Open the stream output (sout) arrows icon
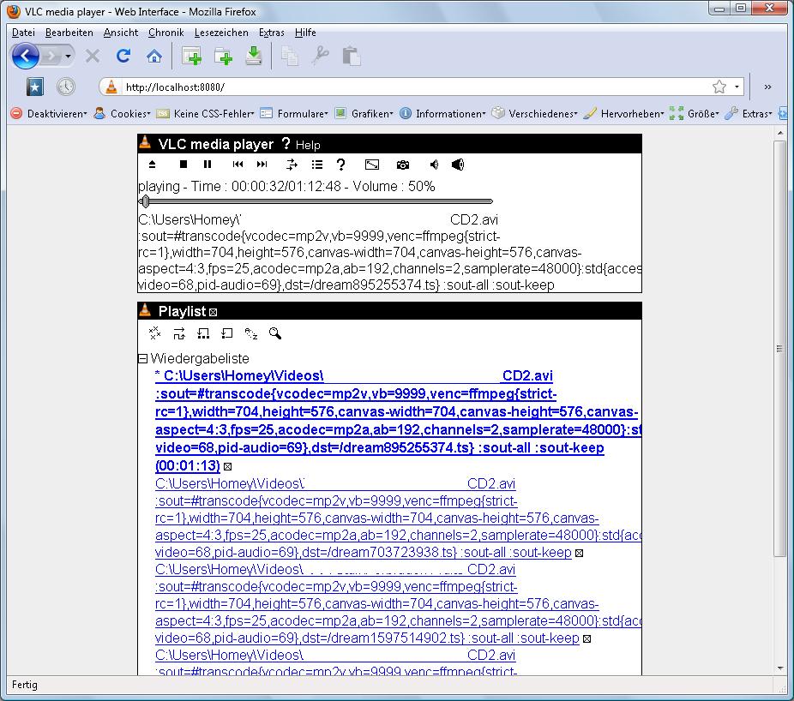Screen dimensions: 794x701 (x=292, y=165)
